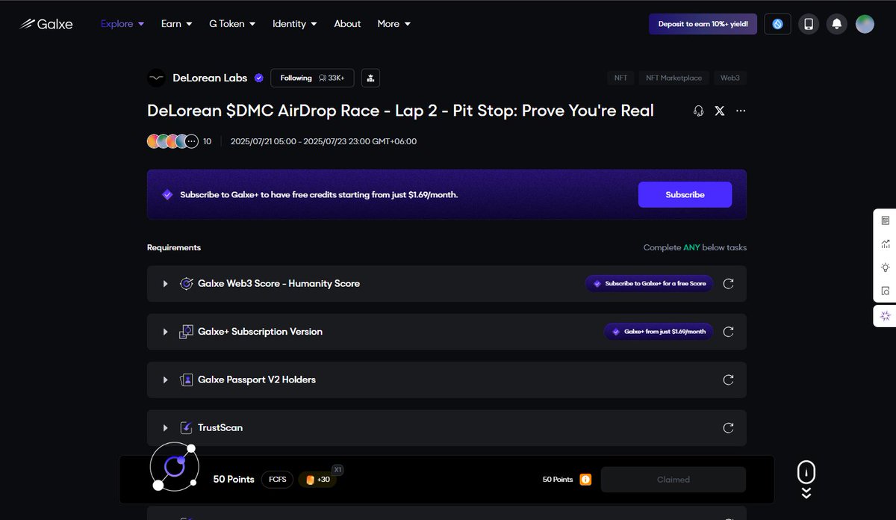
Task: Select the Web3 tag
Action: (729, 78)
